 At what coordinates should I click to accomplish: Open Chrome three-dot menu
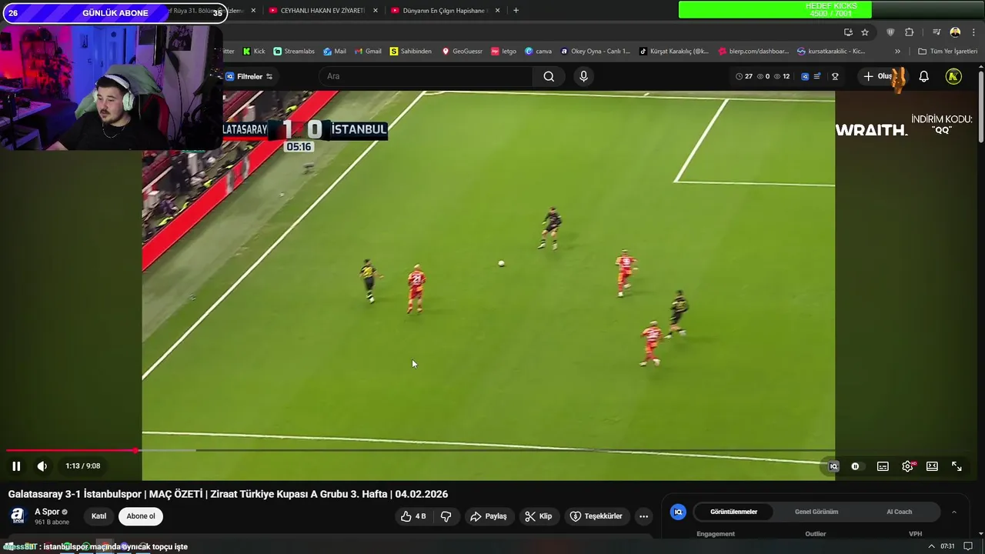[973, 32]
